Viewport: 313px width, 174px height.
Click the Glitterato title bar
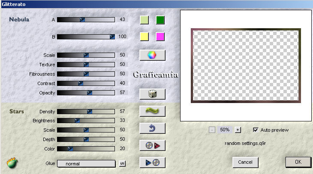tap(156, 4)
